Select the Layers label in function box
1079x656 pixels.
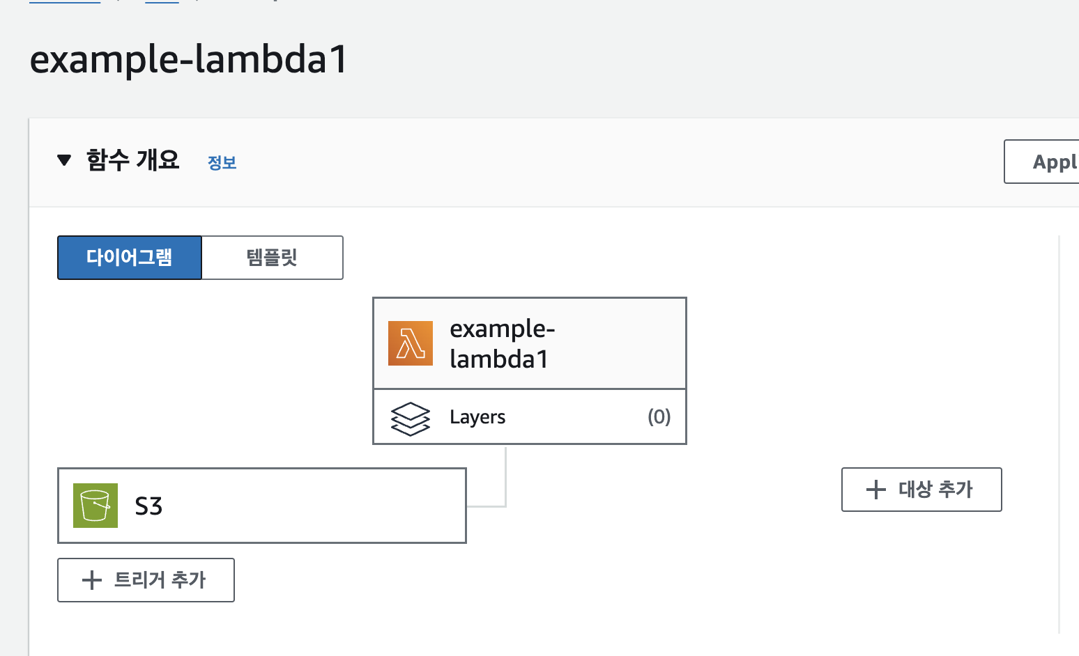pyautogui.click(x=477, y=417)
